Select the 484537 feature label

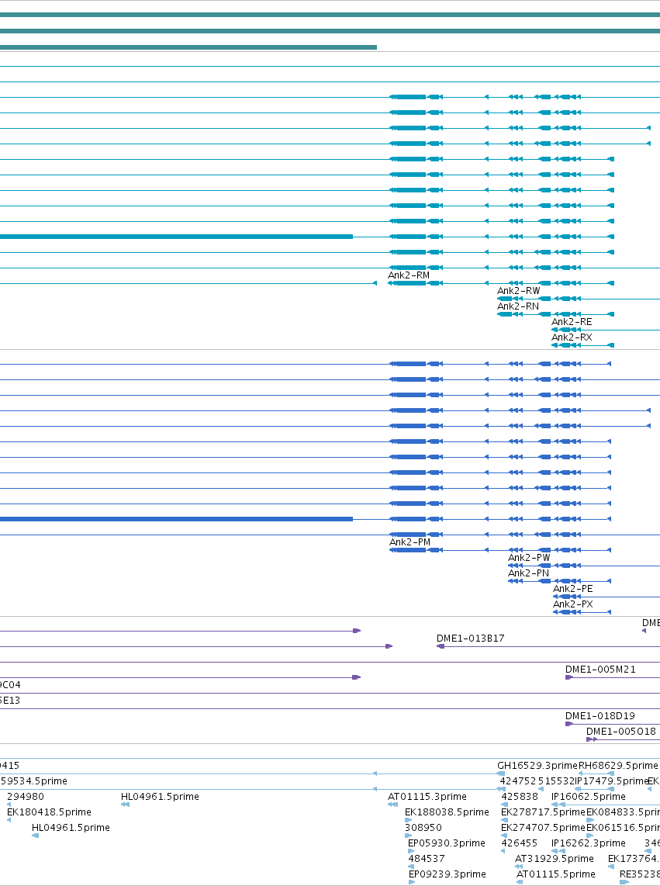(427, 858)
